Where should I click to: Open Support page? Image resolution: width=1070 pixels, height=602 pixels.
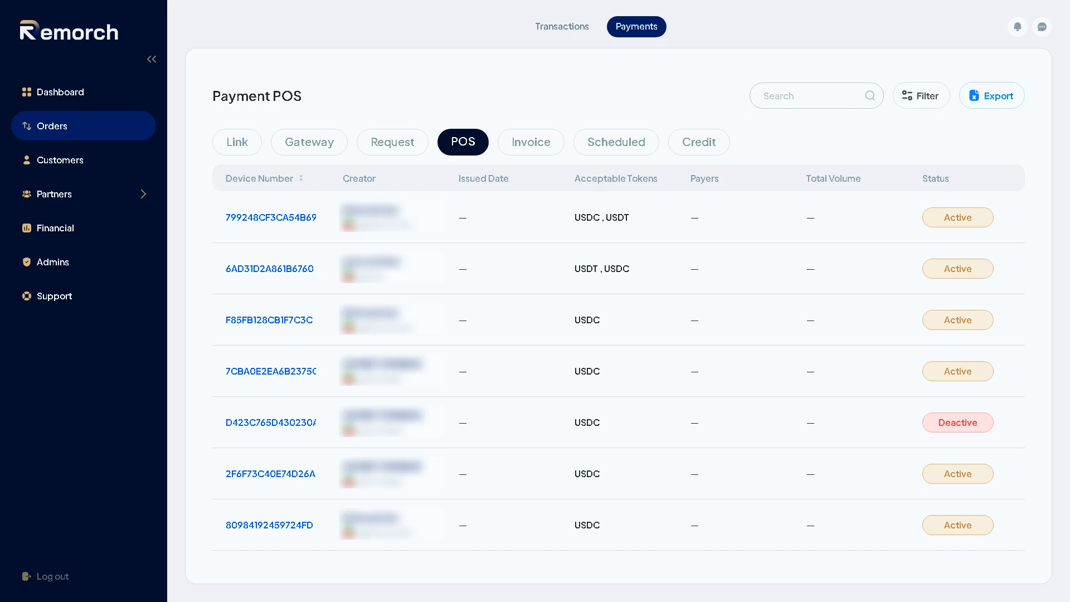click(x=84, y=296)
